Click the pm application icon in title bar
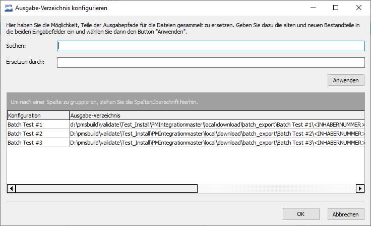 (8, 8)
